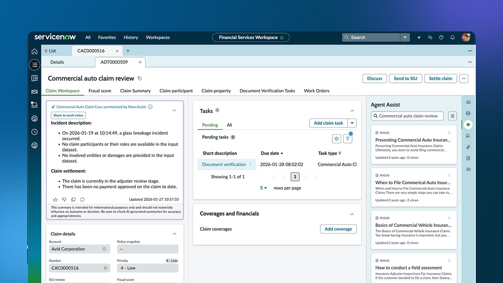Open the History menu
Screen dimensions: 503x283
pos(130,38)
